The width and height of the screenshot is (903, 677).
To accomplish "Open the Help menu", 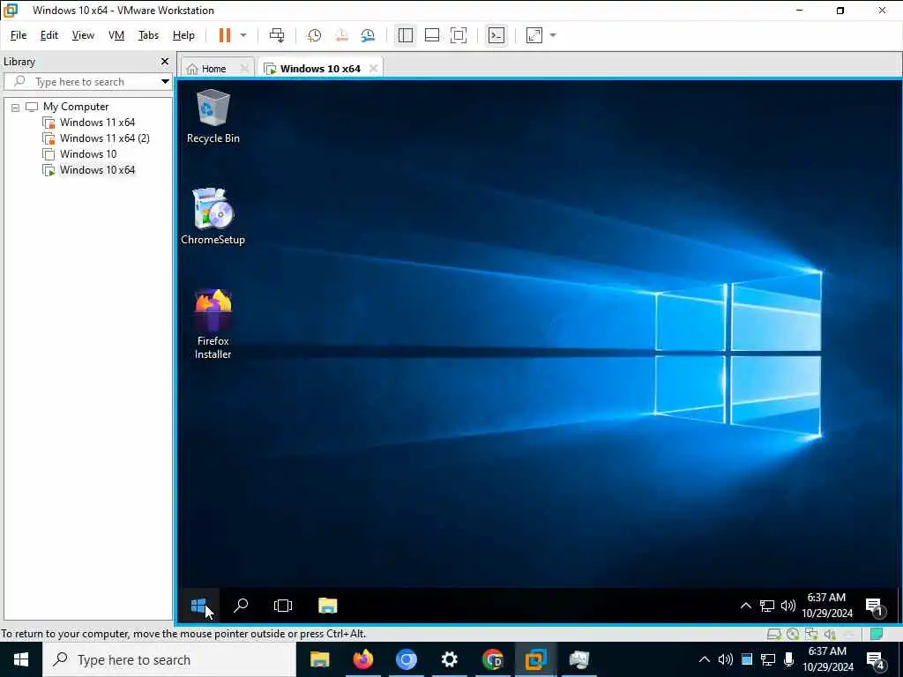I will 183,35.
